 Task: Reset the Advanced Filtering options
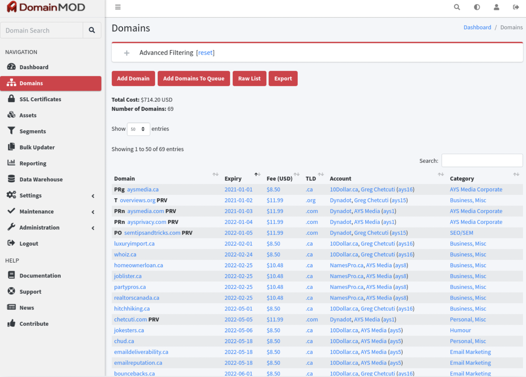205,52
